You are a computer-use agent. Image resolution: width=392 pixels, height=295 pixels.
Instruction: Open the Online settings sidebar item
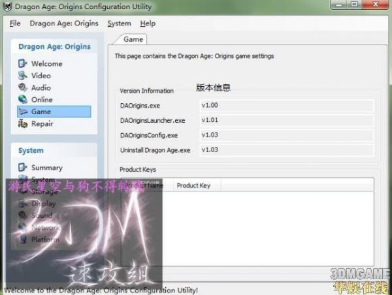point(42,100)
